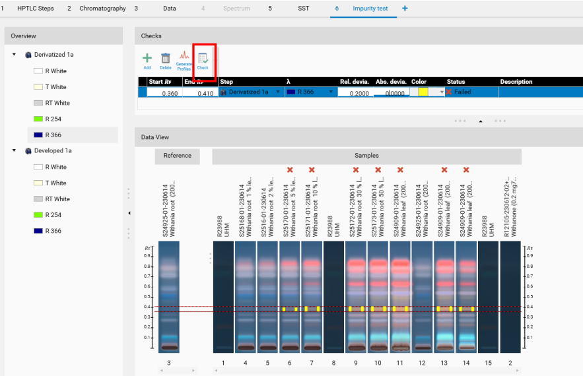Viewport: 583px width, 376px height.
Task: Click the plus icon to add a tab
Action: [x=405, y=9]
